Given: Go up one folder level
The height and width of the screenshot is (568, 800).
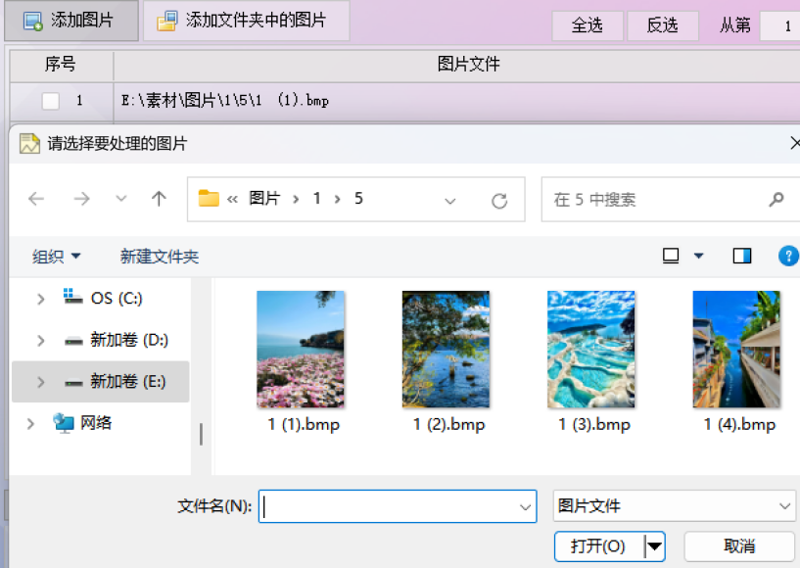Looking at the screenshot, I should click(159, 199).
